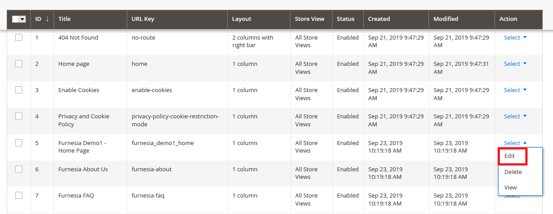Sort by the Created column header
The image size is (553, 214).
379,19
